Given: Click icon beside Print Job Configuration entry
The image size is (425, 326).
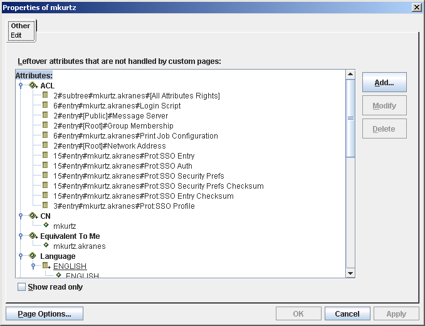Looking at the screenshot, I should click(x=45, y=135).
